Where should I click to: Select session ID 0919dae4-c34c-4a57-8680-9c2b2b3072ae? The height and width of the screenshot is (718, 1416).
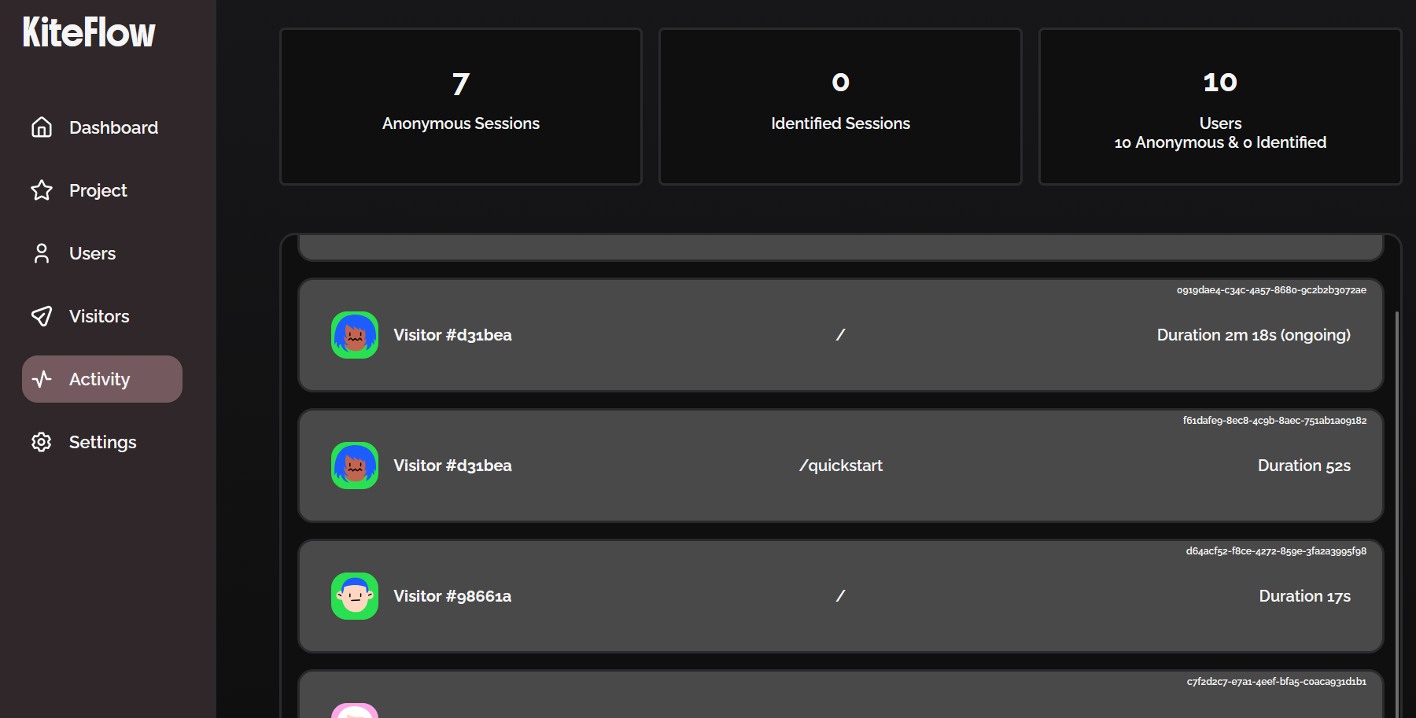[x=1271, y=290]
